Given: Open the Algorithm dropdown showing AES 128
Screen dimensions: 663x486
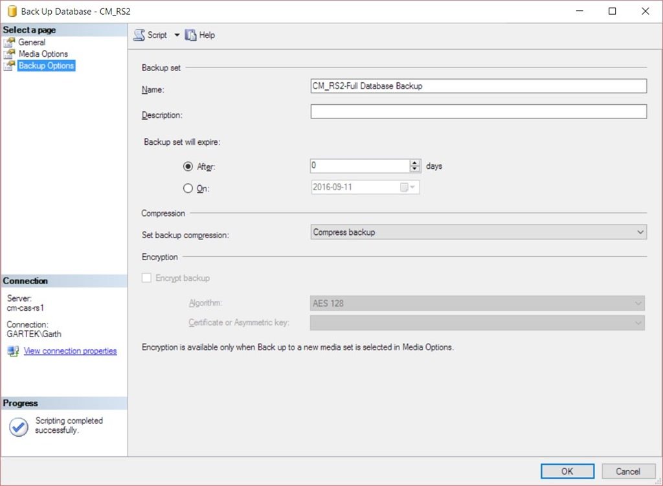Looking at the screenshot, I should pos(638,303).
